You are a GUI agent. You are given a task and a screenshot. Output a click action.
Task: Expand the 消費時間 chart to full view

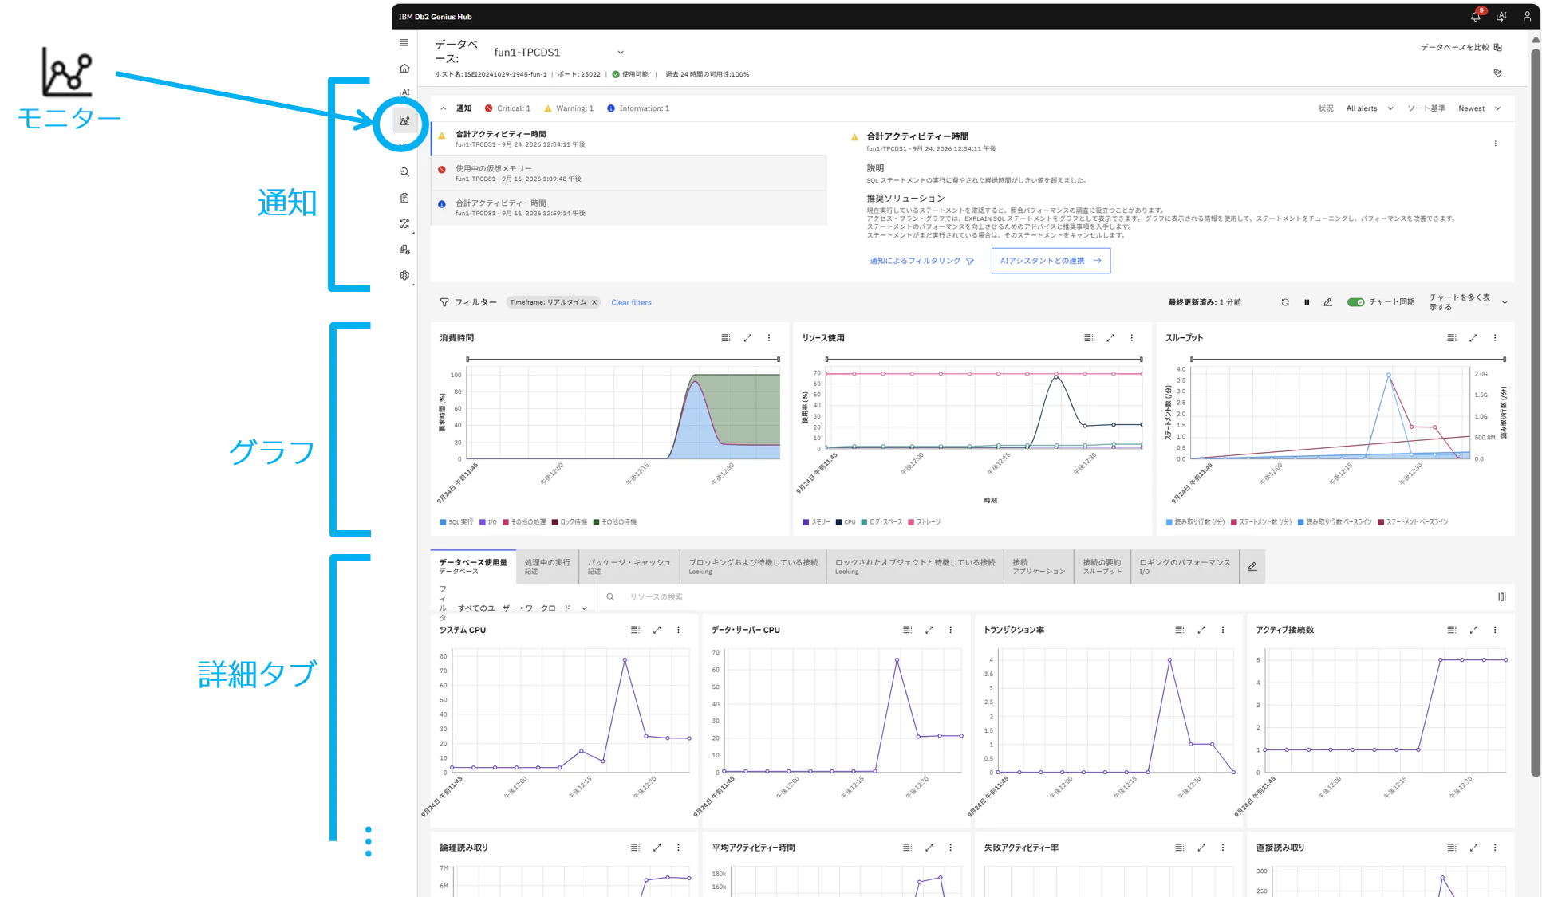coord(747,338)
